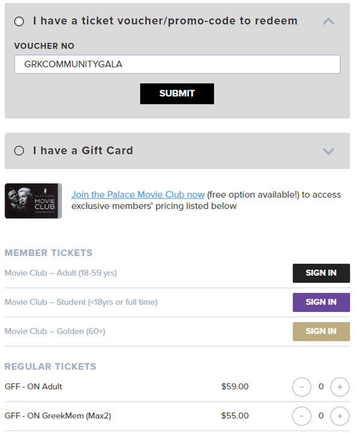This screenshot has width=356, height=434.
Task: Click the Movie Club card thumbnail
Action: click(33, 201)
